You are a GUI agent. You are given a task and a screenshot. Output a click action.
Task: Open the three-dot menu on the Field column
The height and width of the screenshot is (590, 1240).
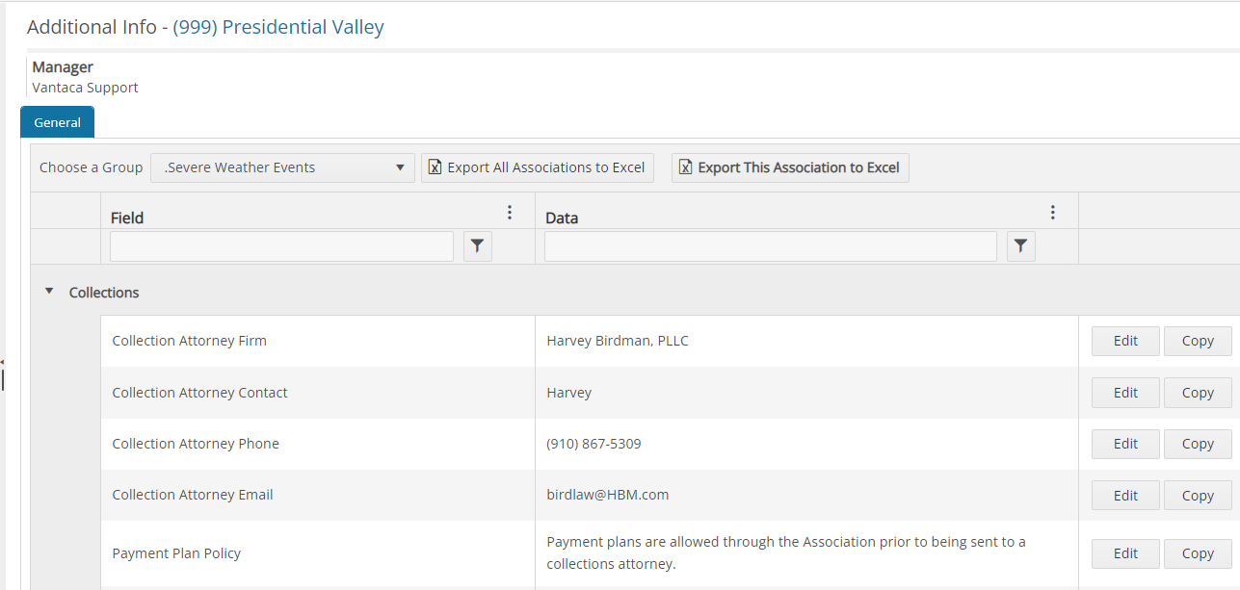coord(510,211)
